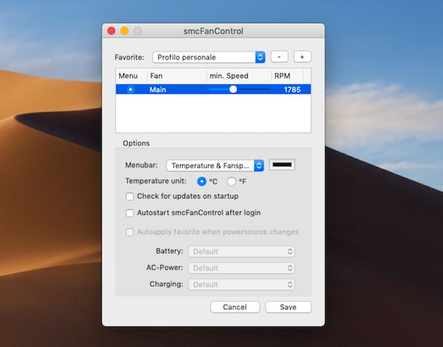The height and width of the screenshot is (347, 443).
Task: Click the min. Speed column header
Action: click(x=239, y=75)
